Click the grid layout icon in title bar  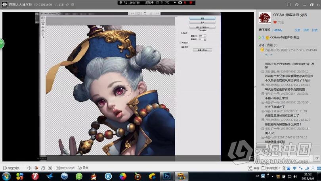(289, 4)
